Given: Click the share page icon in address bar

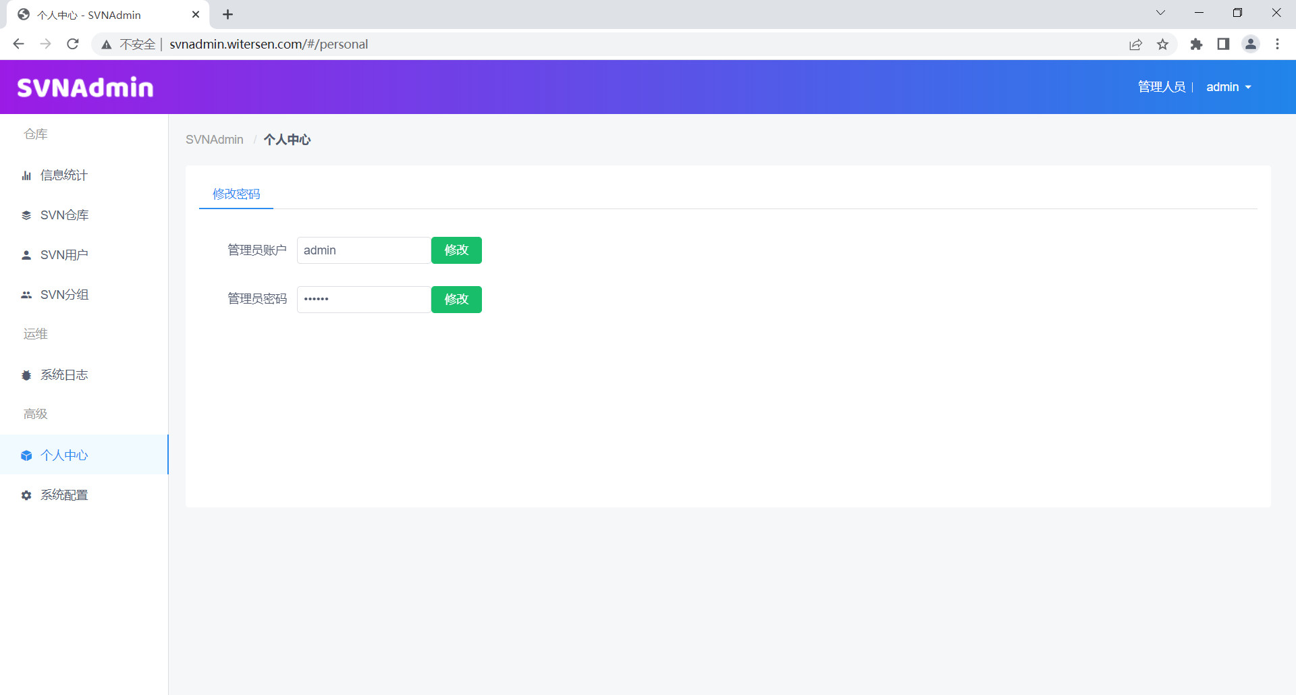Looking at the screenshot, I should tap(1135, 45).
